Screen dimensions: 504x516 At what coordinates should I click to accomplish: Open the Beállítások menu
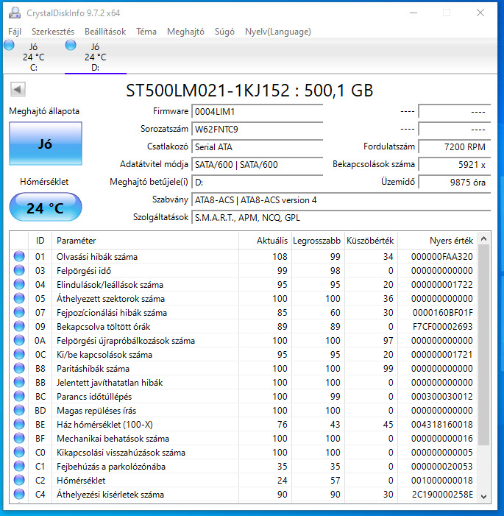point(105,32)
